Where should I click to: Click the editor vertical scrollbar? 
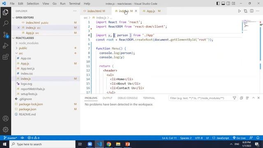click(x=261, y=57)
